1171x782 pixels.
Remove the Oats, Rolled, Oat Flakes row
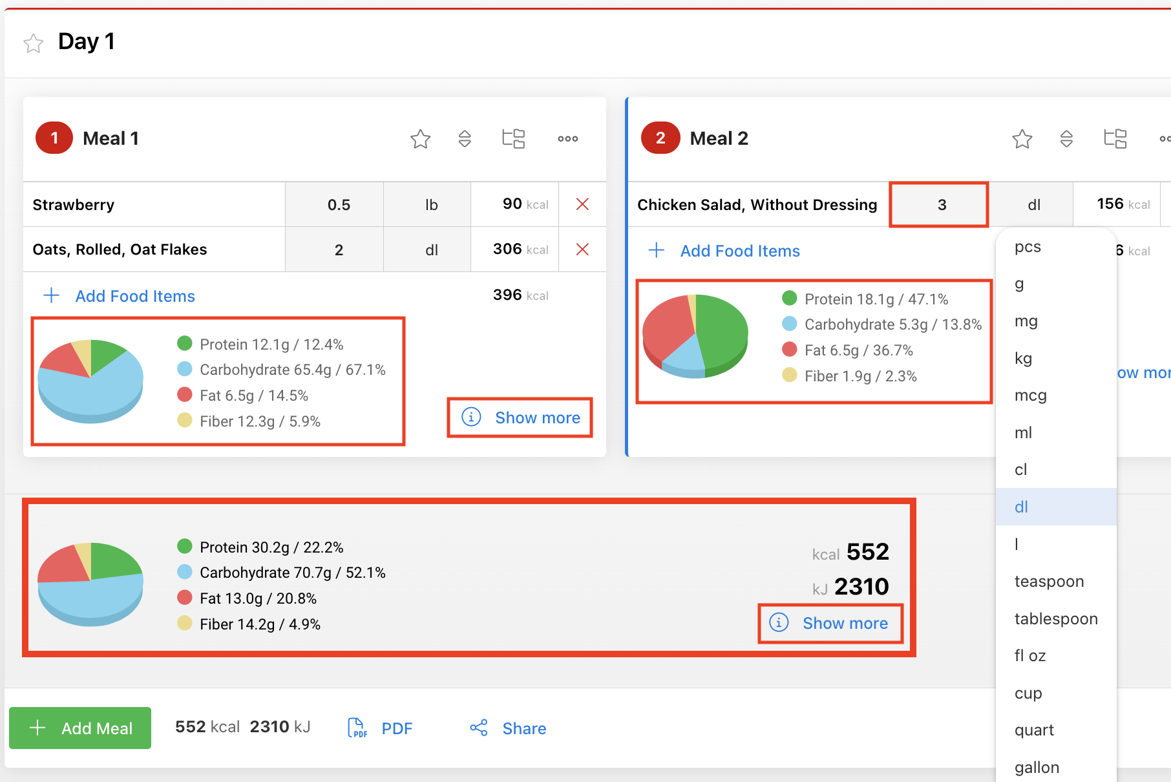(x=582, y=249)
